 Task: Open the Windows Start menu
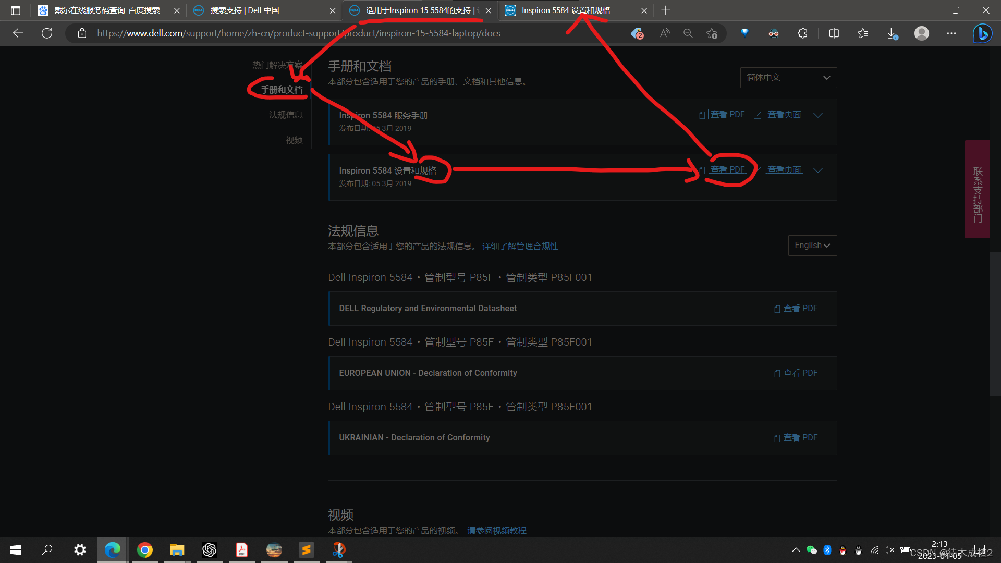[x=16, y=549]
